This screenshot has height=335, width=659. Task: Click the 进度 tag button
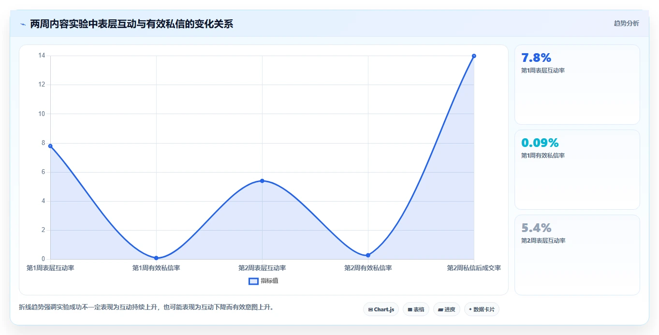[446, 309]
